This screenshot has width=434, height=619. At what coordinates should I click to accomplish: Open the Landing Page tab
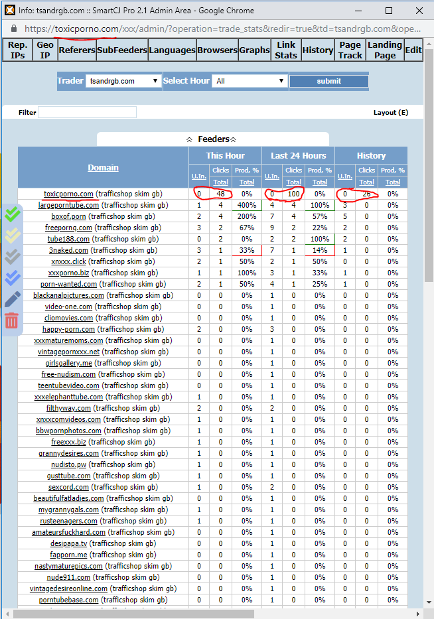click(x=385, y=50)
